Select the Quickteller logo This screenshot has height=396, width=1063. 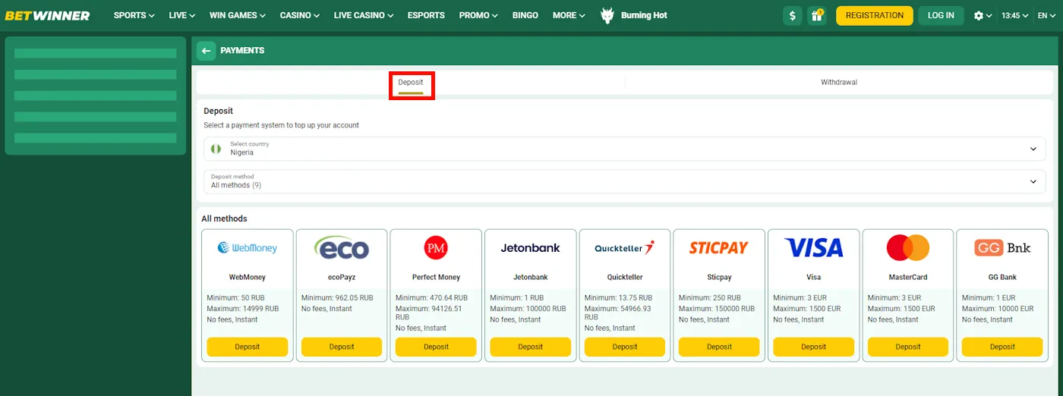(x=624, y=247)
